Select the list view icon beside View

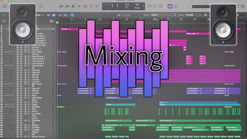[x=48, y=15]
